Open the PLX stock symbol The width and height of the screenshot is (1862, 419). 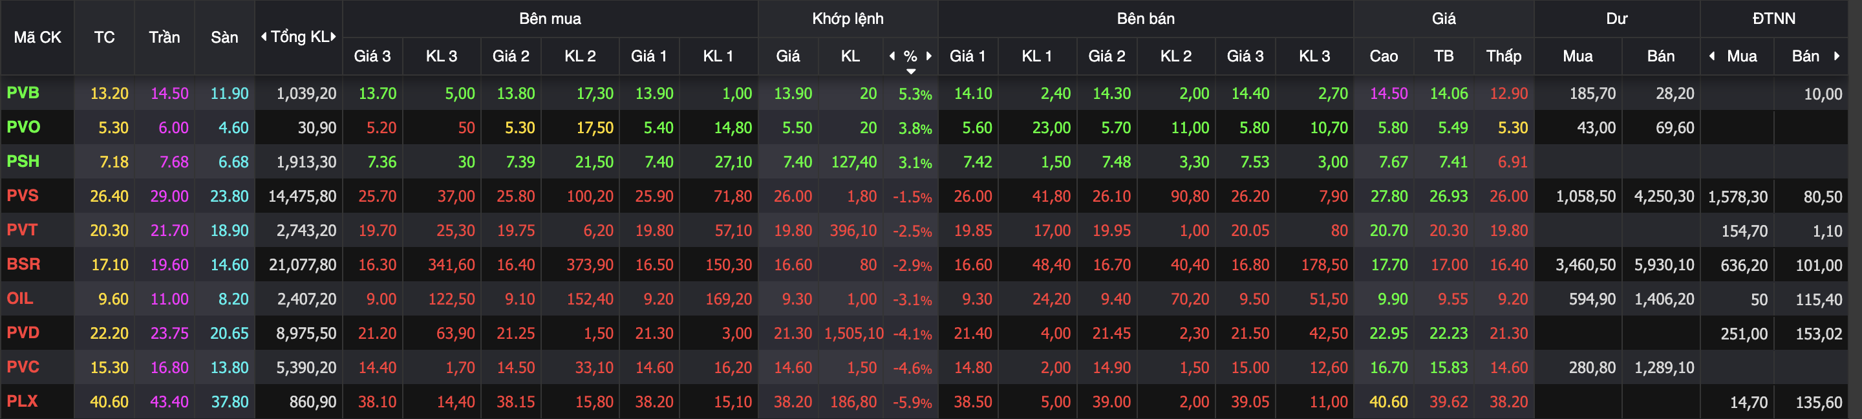pos(23,401)
